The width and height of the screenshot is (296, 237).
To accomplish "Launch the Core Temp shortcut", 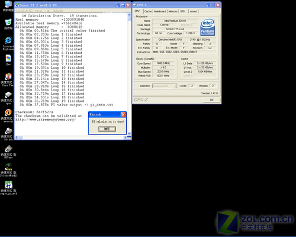I will click(8, 79).
